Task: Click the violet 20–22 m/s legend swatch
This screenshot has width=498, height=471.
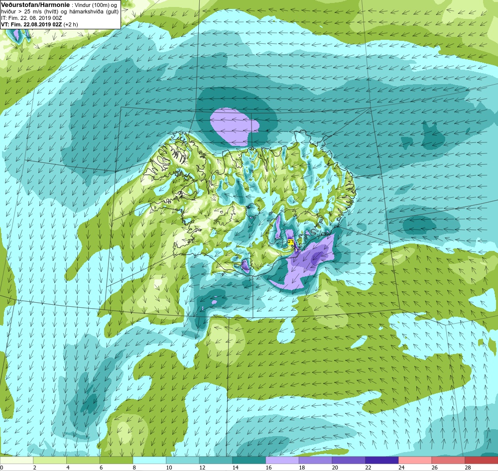Action: pyautogui.click(x=349, y=460)
